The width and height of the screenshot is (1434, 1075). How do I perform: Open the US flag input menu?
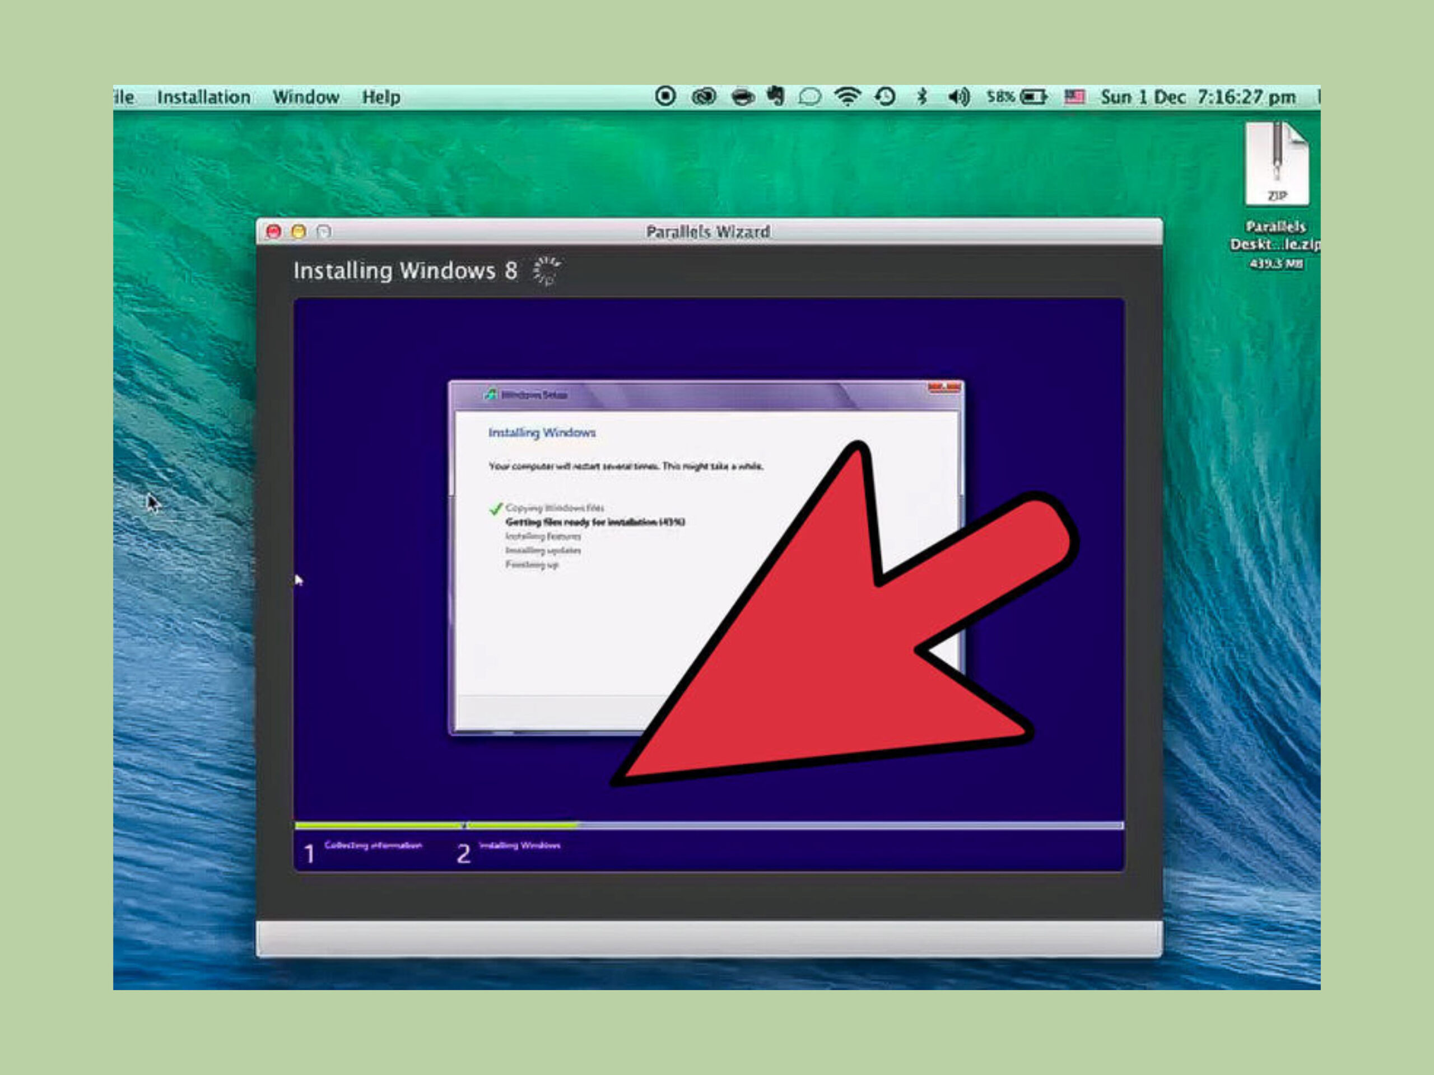[1074, 96]
